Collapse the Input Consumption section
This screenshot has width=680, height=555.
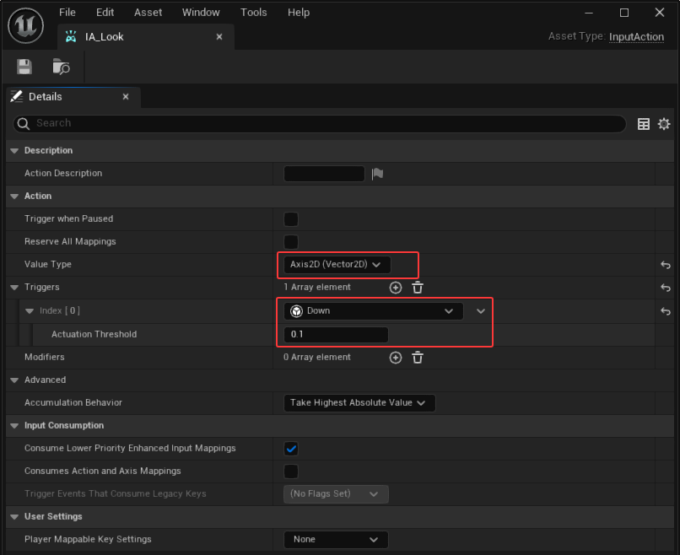14,426
